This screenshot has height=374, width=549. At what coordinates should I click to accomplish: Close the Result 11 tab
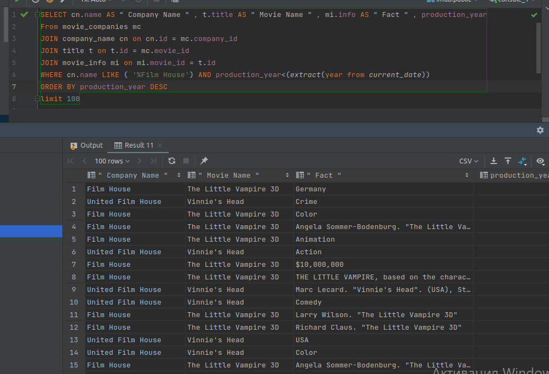pos(160,145)
